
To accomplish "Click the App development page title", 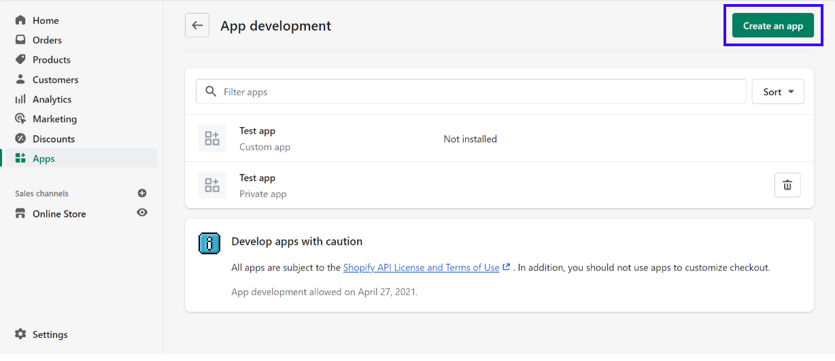I will [x=276, y=26].
